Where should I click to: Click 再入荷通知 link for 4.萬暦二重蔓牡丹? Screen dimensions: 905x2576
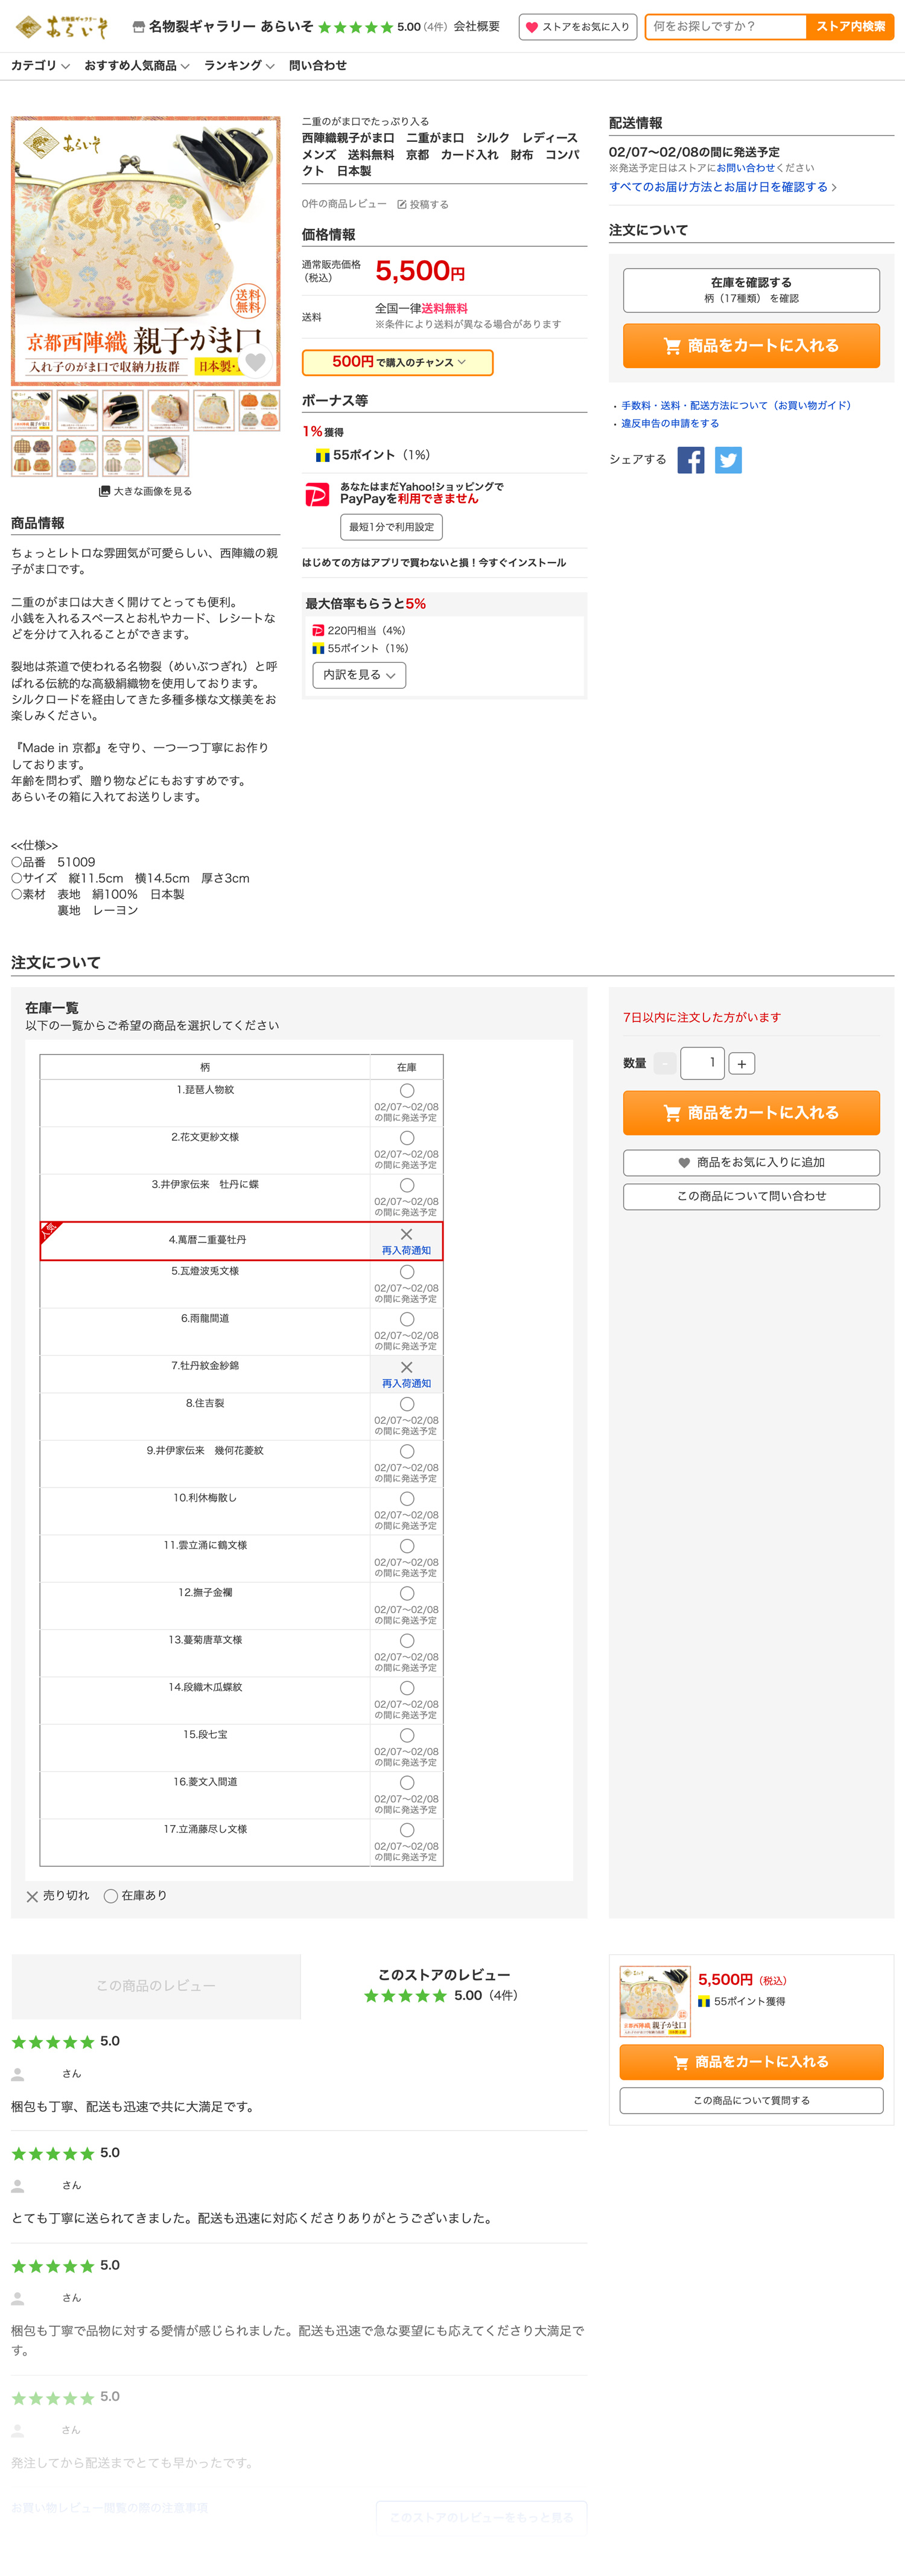point(405,1250)
